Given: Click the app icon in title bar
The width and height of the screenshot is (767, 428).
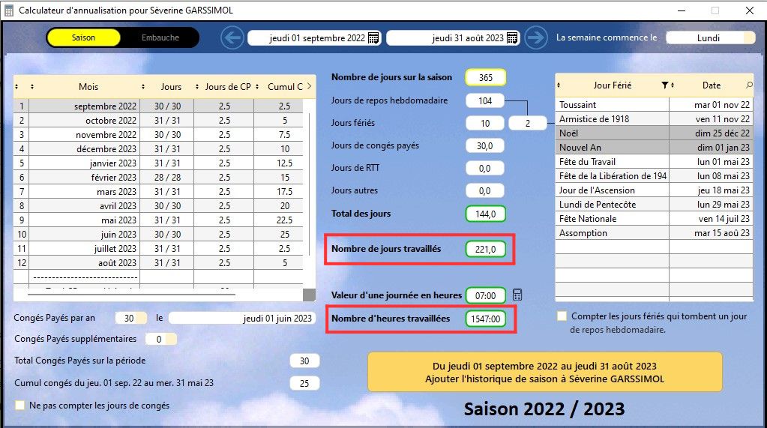Looking at the screenshot, I should tap(9, 10).
